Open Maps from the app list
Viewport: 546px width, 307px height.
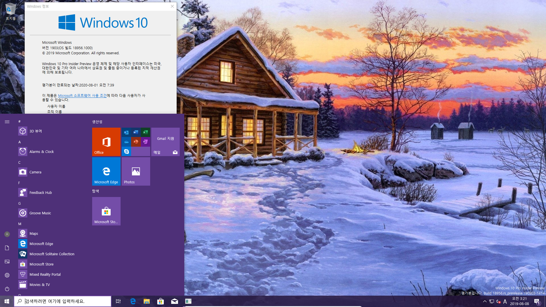point(52,233)
